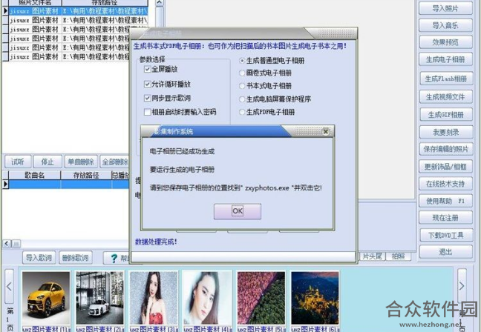Click the 导入音乐 button
Screen dimensions: 481x332
445,25
